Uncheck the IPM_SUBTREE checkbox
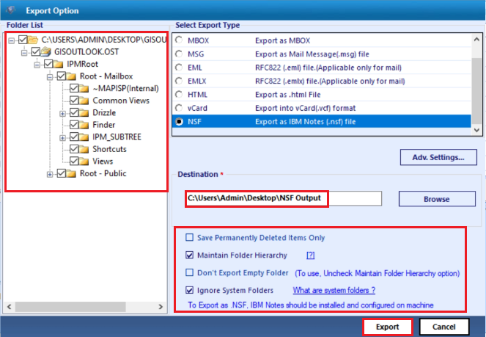 click(74, 137)
